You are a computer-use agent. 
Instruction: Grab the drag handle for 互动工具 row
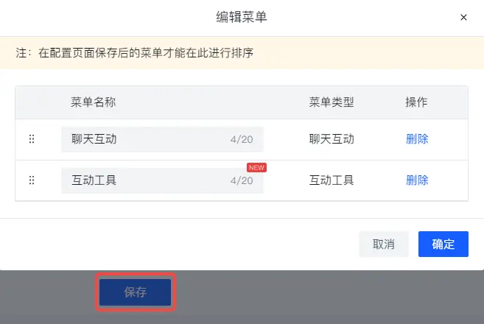tap(32, 180)
